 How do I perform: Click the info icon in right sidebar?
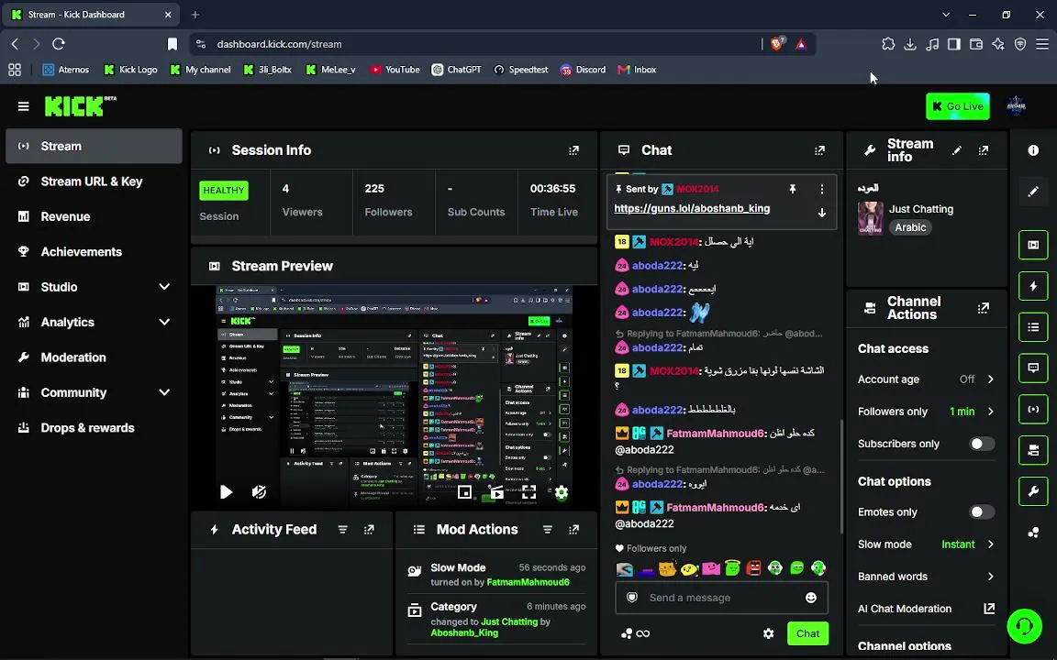1033,150
